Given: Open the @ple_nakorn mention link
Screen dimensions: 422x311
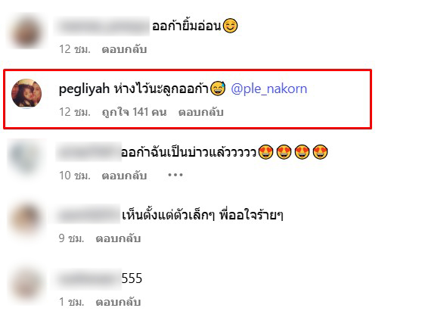Looking at the screenshot, I should click(x=269, y=89).
